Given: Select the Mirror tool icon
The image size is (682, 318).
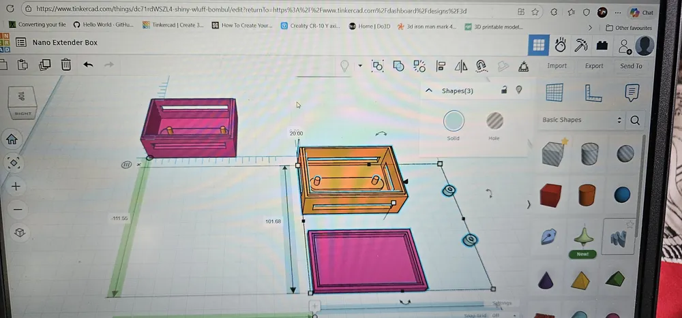Looking at the screenshot, I should point(461,66).
